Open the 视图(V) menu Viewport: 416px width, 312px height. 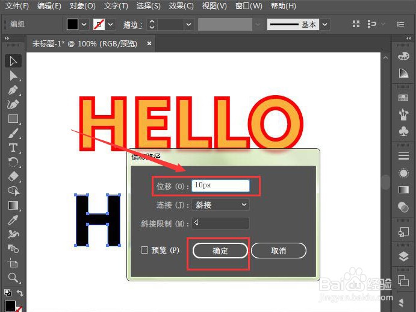[214, 6]
